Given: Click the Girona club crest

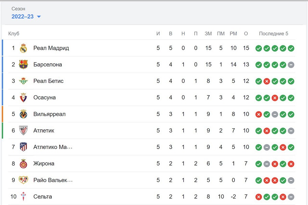Looking at the screenshot, I should click(23, 163).
